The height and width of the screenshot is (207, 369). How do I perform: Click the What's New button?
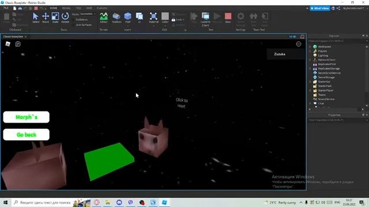pyautogui.click(x=320, y=8)
